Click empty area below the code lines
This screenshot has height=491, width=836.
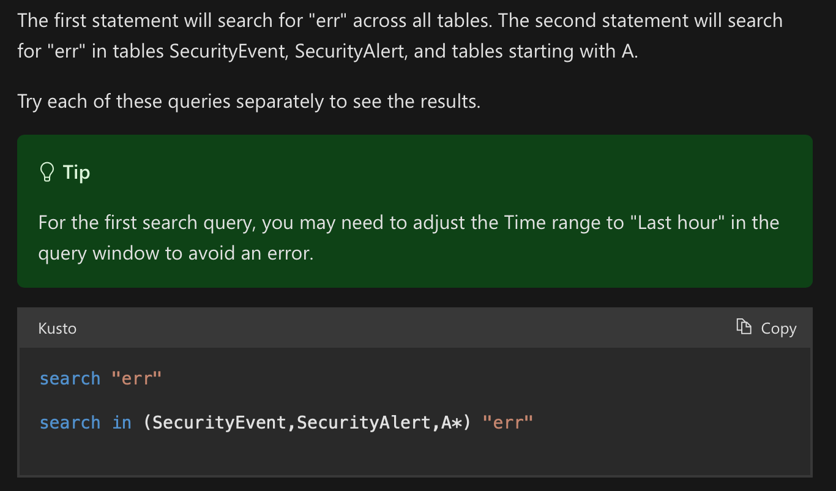pyautogui.click(x=415, y=455)
